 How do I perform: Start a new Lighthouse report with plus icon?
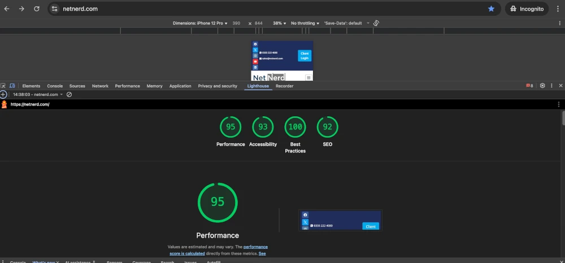[3, 95]
